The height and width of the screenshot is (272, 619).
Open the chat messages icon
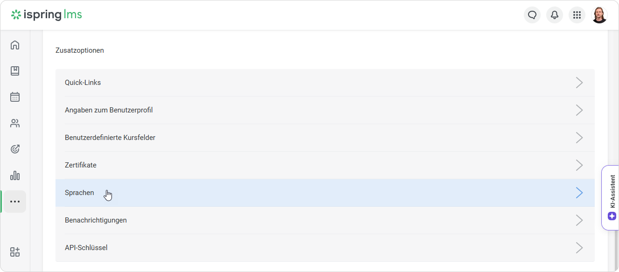(x=532, y=15)
